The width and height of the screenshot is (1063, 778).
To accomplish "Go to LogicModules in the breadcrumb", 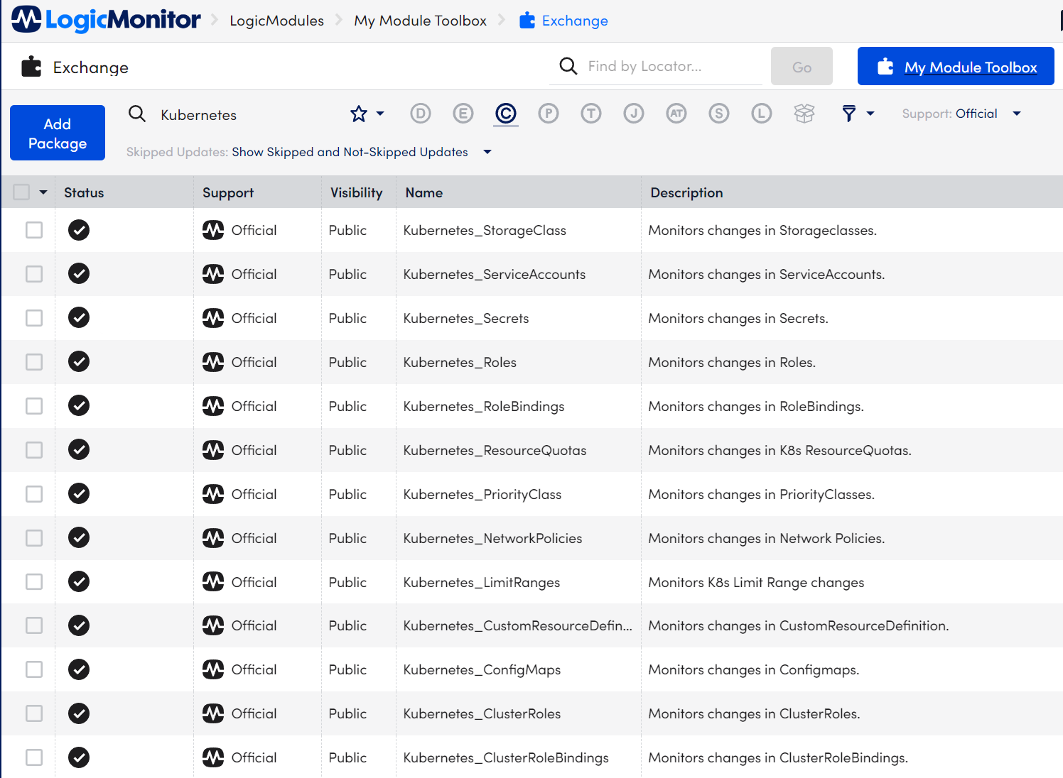I will point(276,21).
